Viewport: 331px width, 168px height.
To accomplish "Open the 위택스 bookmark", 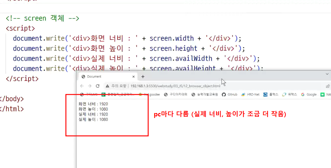I will (x=290, y=94).
